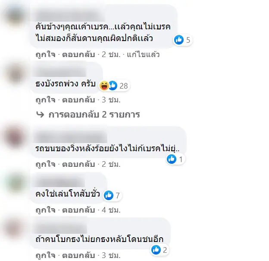269x261 pixels.
Task: Expand การตอบกลับ 2 รายการ replies
Action: 94,115
